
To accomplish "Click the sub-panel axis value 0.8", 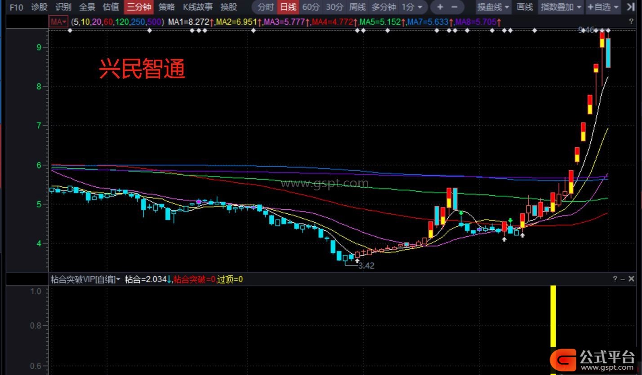I will click(36, 326).
